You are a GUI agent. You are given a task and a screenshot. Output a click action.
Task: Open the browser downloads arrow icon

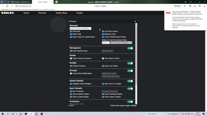tap(204, 6)
